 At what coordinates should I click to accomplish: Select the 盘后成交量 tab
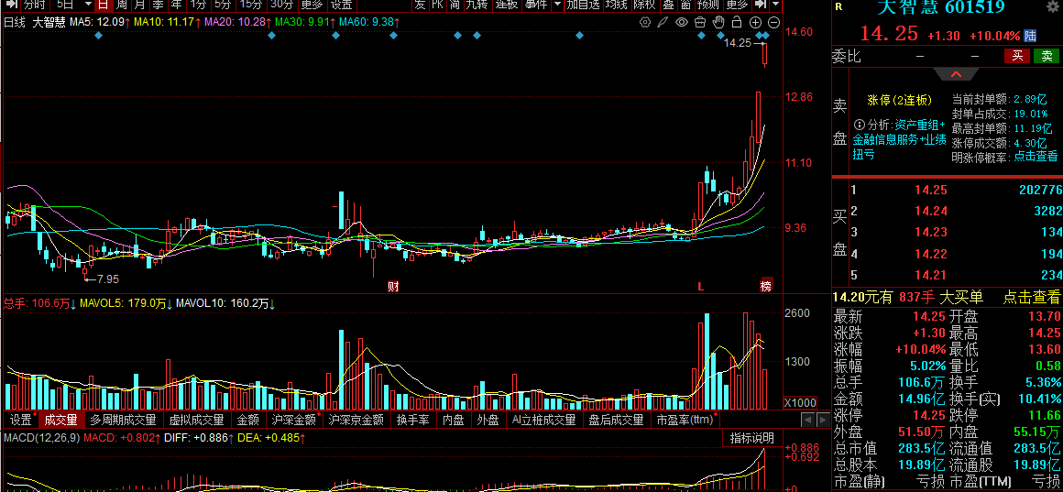616,420
